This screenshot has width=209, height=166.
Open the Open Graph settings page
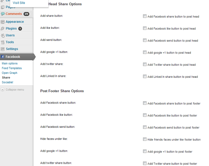[9, 73]
